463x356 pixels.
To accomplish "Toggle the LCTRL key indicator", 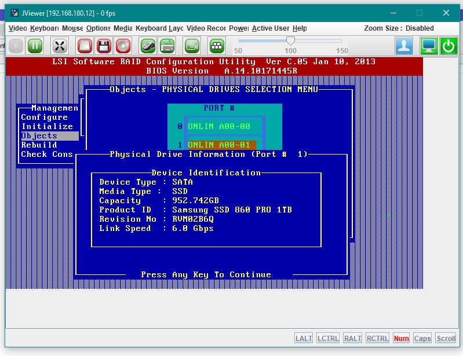I will (x=328, y=338).
